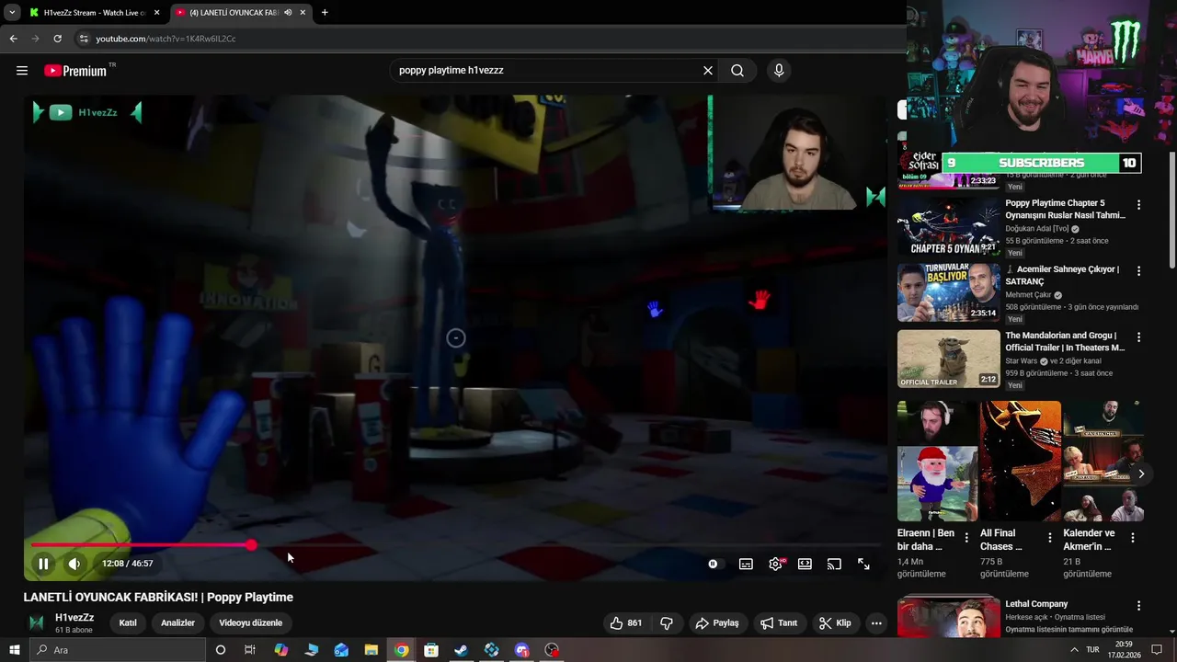Open more actions under the video
1177x662 pixels.
point(876,623)
